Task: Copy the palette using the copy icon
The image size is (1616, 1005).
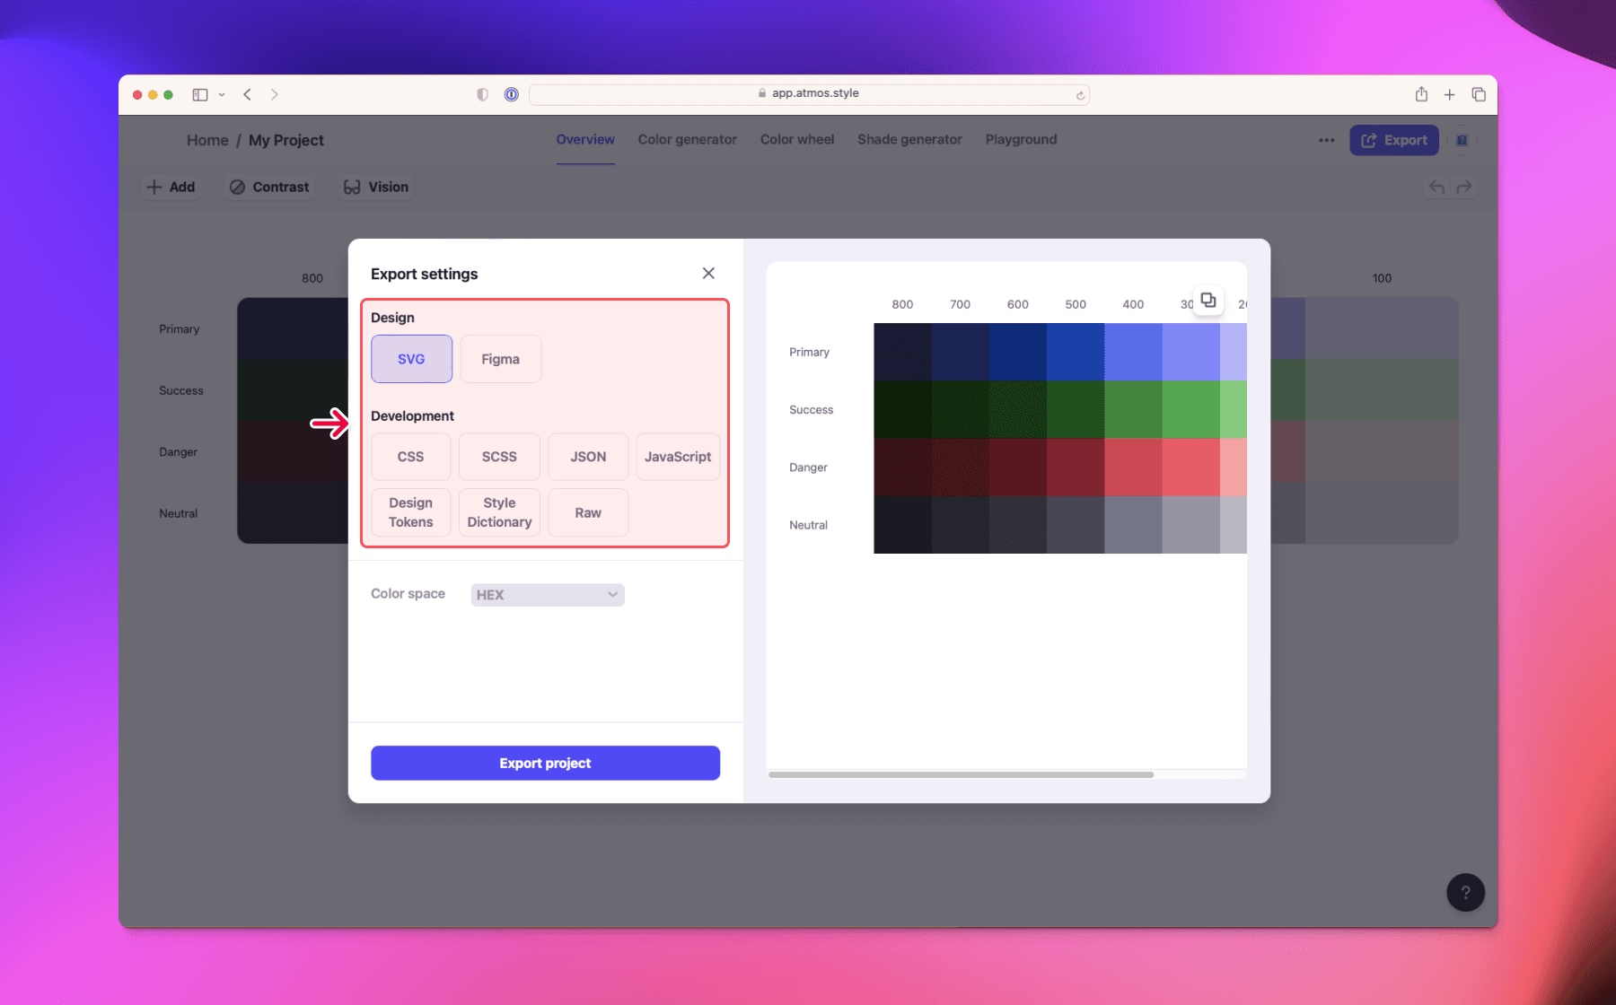Action: pos(1208,301)
